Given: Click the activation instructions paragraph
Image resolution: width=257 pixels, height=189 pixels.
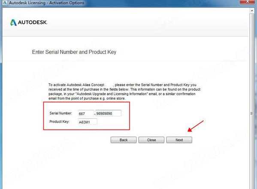Looking at the screenshot, I should (x=124, y=92).
